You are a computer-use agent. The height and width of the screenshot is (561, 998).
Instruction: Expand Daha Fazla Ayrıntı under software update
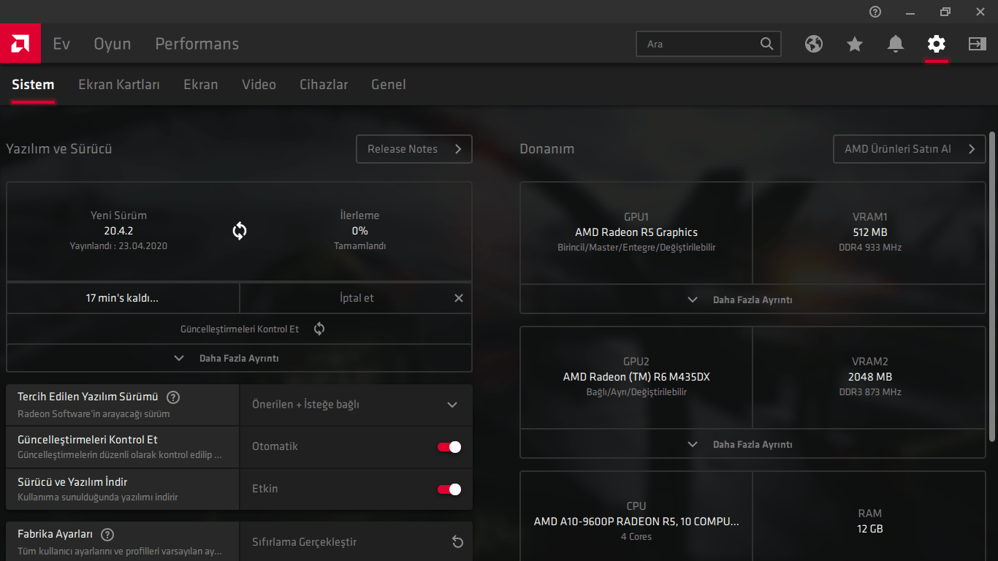(x=239, y=359)
